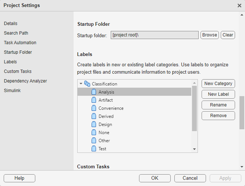The image size is (245, 186).
Task: Select the Other label in the tree
Action: 104,141
